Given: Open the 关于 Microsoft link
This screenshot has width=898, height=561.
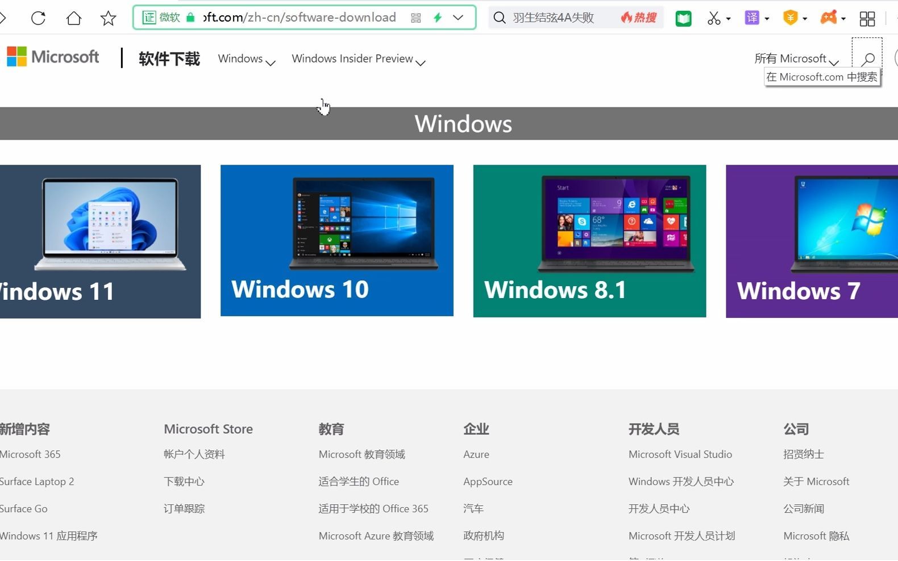Looking at the screenshot, I should [x=816, y=482].
